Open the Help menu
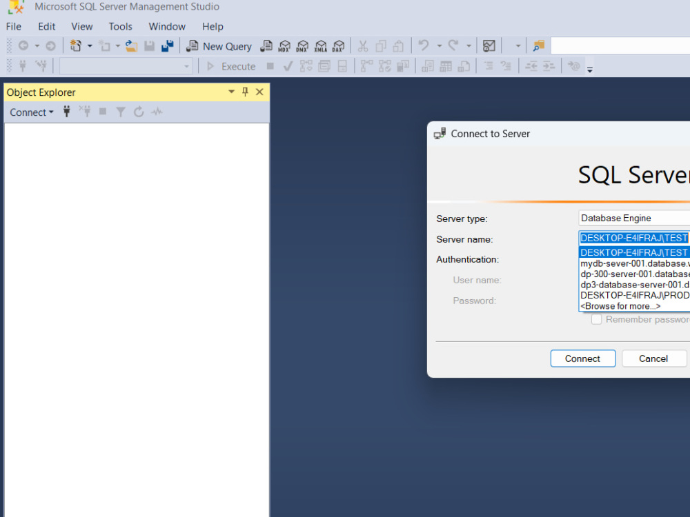The height and width of the screenshot is (517, 690). pyautogui.click(x=213, y=26)
